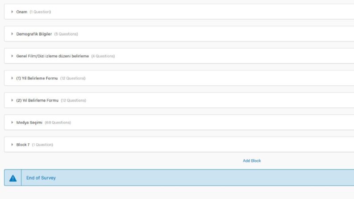Select the Medya Seçimi block title
Viewport: 354px width, 199px height.
point(29,123)
